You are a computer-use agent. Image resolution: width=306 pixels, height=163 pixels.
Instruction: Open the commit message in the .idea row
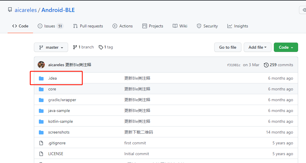tap(137, 78)
